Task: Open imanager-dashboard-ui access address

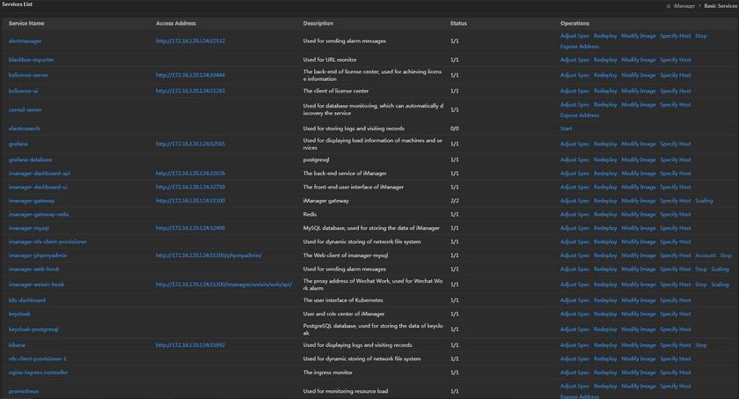Action: pos(190,188)
